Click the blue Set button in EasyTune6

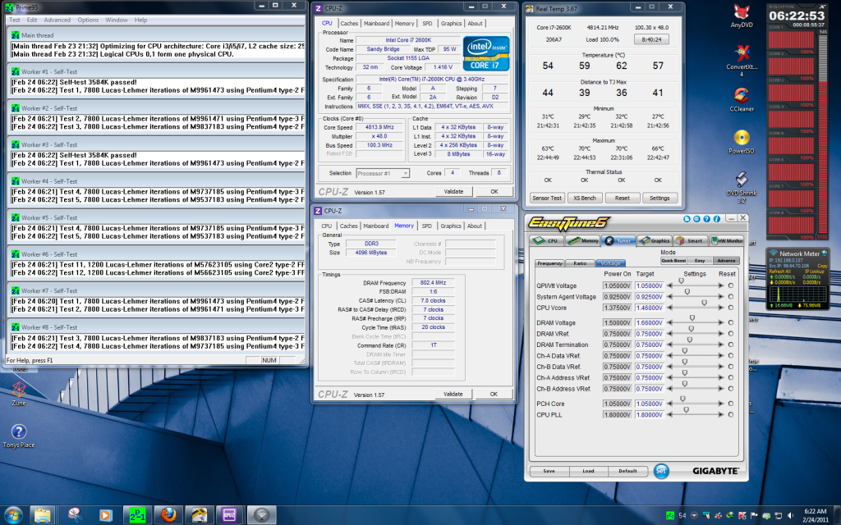click(661, 471)
